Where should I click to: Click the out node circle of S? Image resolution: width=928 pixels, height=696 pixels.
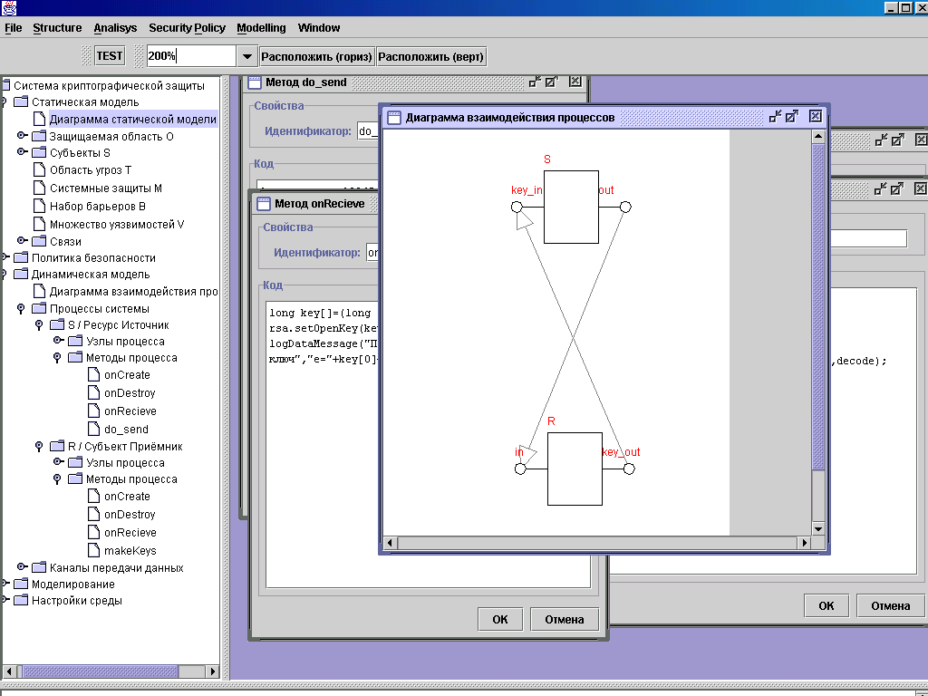pos(625,208)
